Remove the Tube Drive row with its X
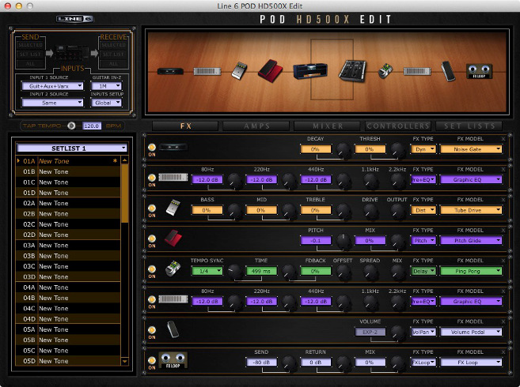Viewport: 520px width, 387px height. (x=503, y=200)
